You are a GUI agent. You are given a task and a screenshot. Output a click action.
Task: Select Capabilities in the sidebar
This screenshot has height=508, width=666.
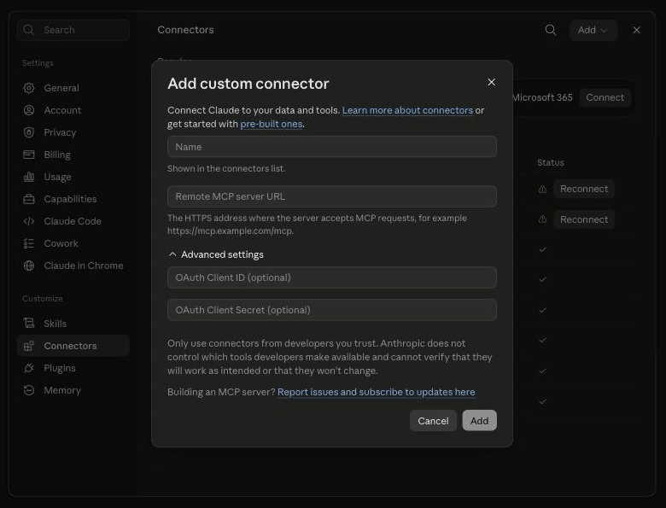tap(73, 199)
